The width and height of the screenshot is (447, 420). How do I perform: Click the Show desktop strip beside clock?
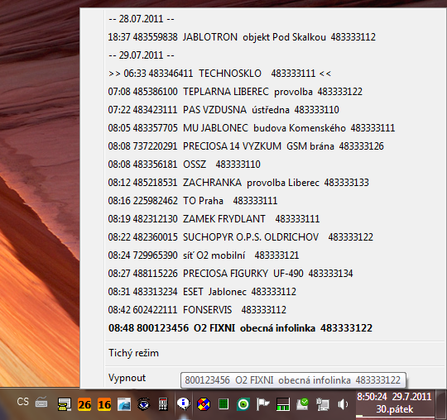pos(441,404)
